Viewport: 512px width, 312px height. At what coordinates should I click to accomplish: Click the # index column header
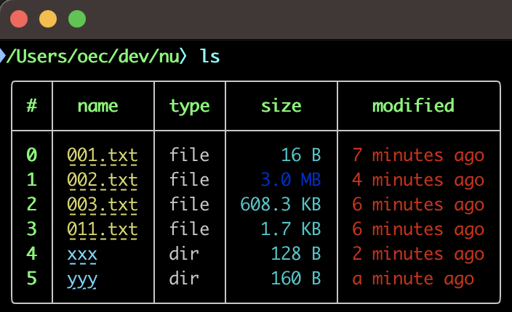pos(32,105)
